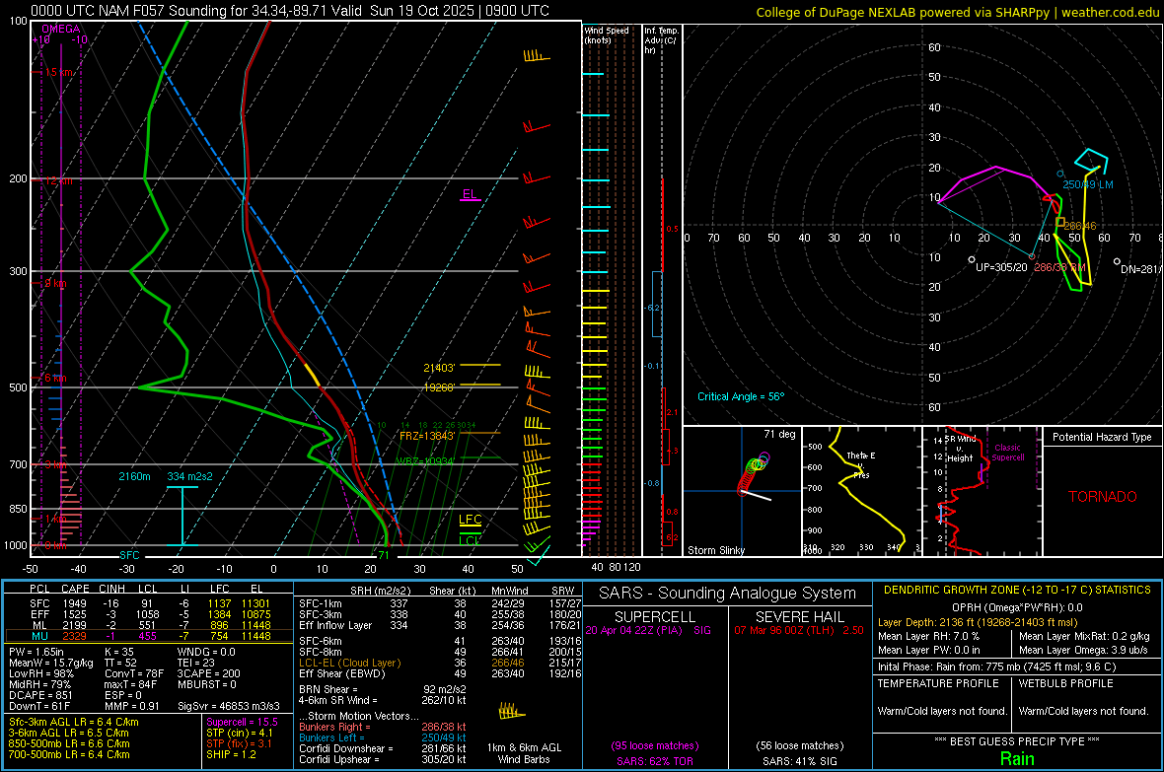
Task: Select the Bunkers Left storm motion row
Action: click(383, 737)
